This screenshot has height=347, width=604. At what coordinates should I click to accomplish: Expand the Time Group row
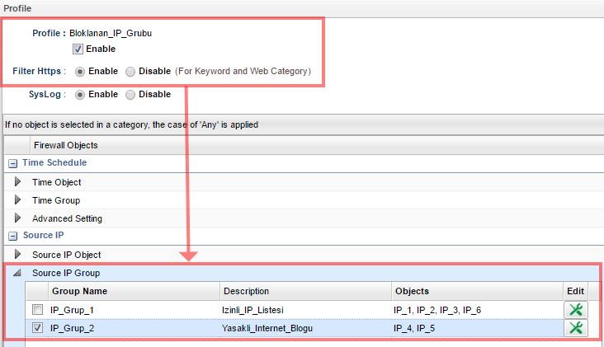click(18, 200)
